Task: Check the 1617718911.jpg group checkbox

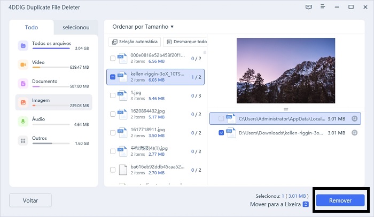Action: [x=113, y=133]
